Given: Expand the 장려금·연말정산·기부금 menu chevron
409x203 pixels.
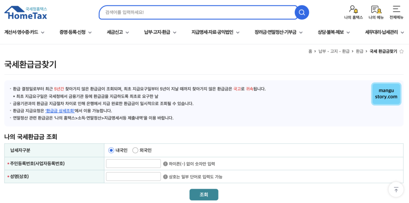Looking at the screenshot, I should click(x=301, y=33).
